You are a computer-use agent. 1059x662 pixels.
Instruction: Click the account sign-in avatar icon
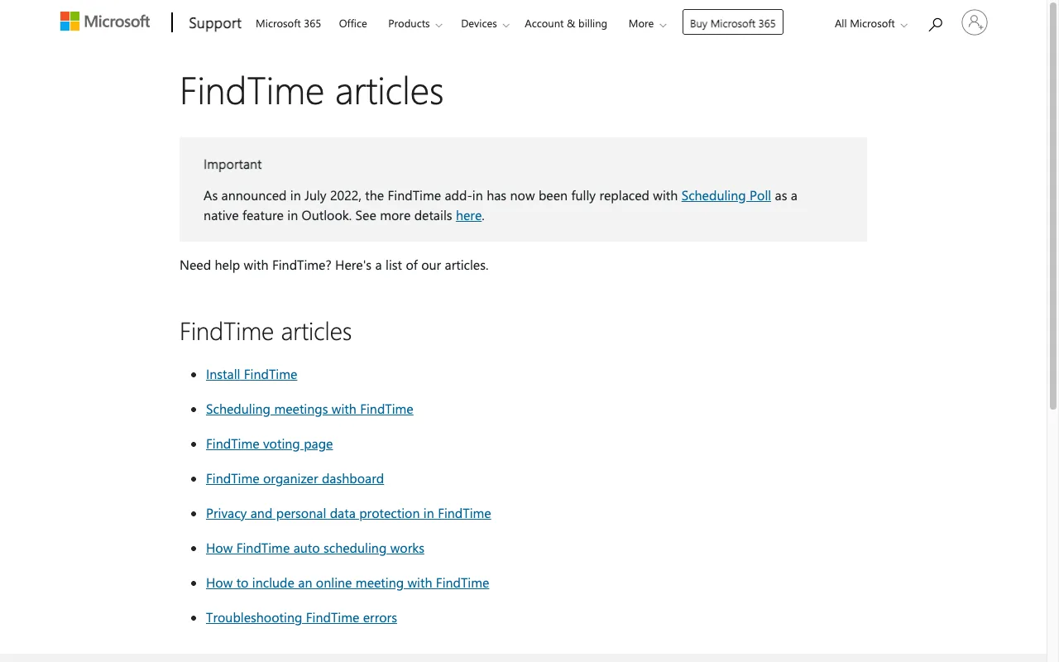(x=975, y=22)
